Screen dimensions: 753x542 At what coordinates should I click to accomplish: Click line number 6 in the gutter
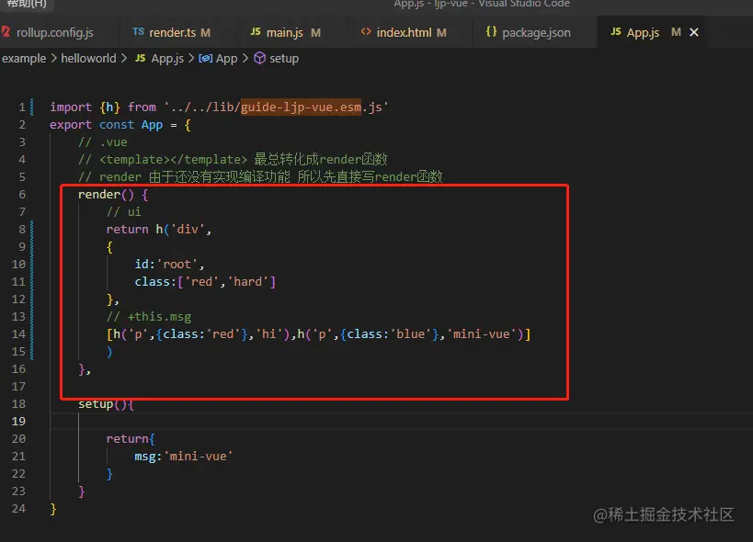coord(22,194)
